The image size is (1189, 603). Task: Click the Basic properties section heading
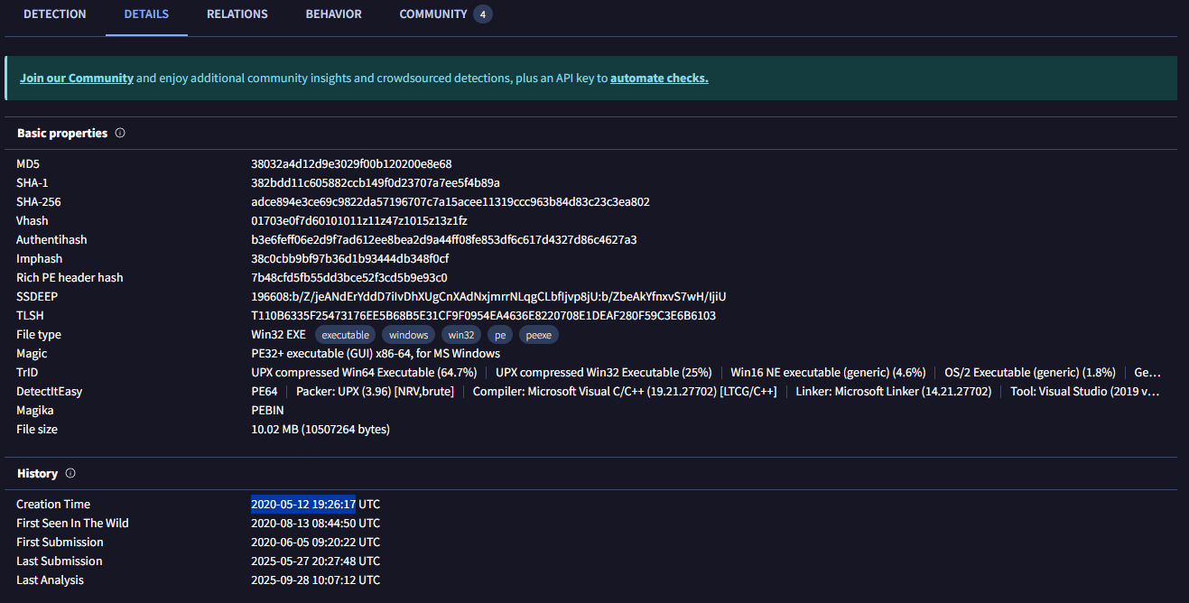[62, 133]
